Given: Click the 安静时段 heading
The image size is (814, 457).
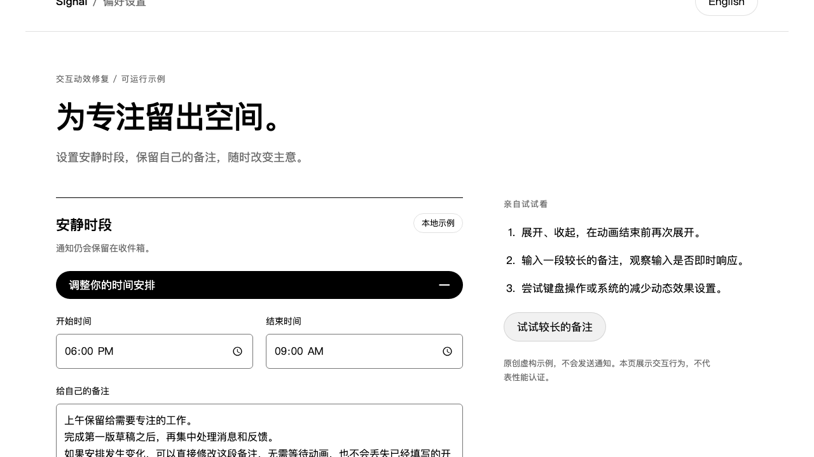Looking at the screenshot, I should [84, 225].
